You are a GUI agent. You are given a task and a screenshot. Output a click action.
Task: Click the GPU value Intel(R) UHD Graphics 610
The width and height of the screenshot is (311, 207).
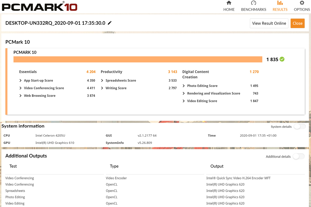55,143
